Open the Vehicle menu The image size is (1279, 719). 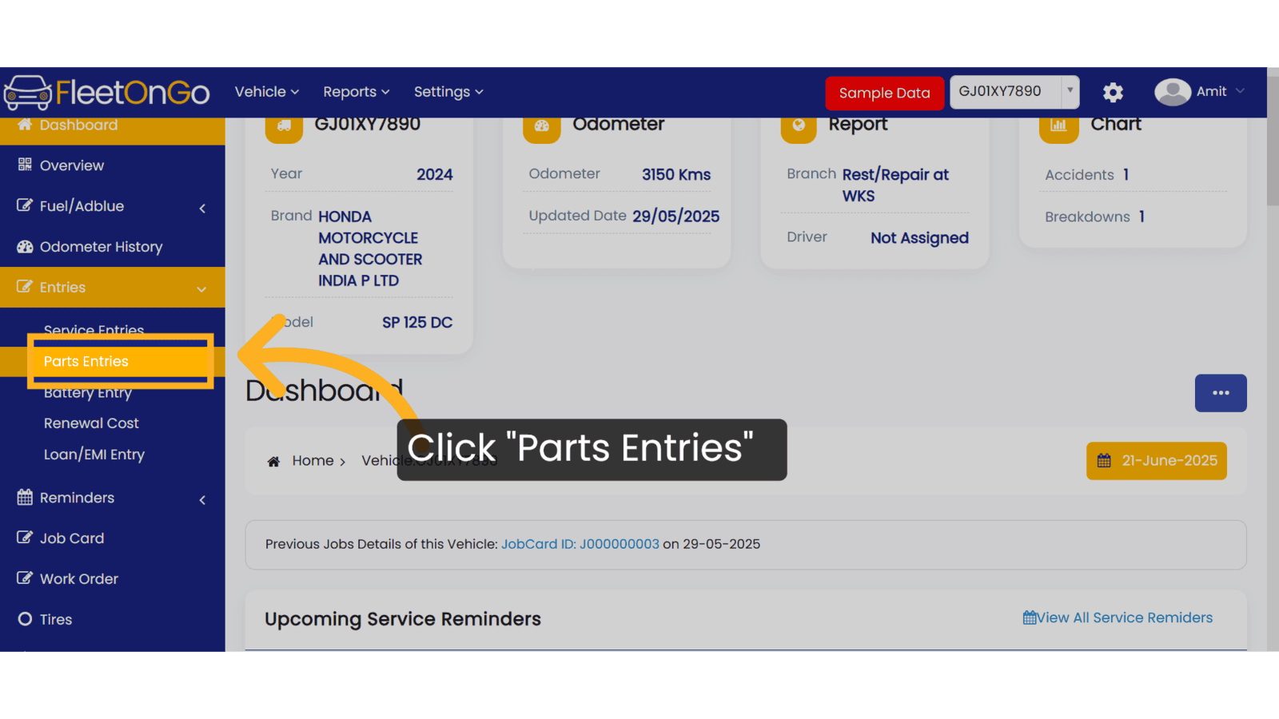(267, 92)
